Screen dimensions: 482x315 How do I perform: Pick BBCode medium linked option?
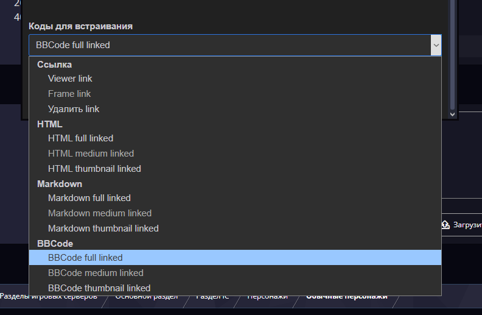[x=96, y=273]
